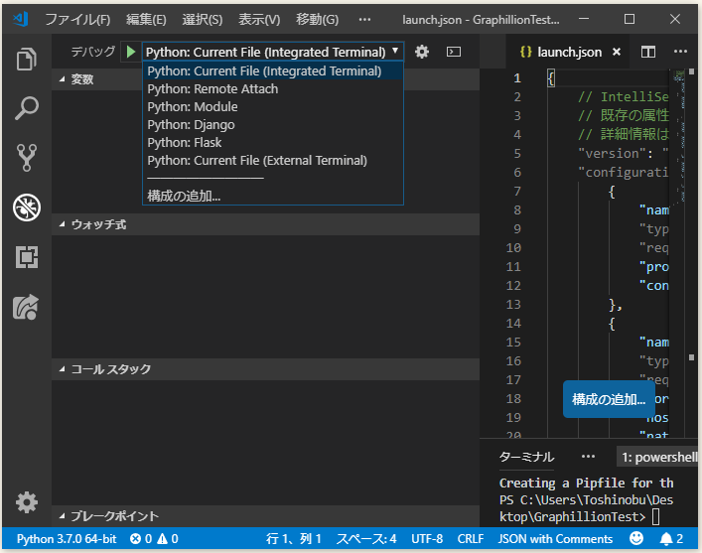Open the Extensions view icon
Screen dimensions: 702x553
27,257
